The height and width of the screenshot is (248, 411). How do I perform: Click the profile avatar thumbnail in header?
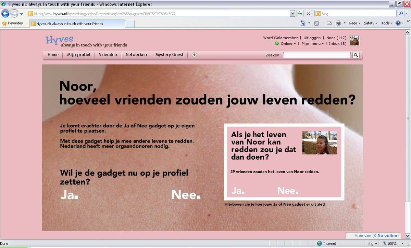point(354,41)
